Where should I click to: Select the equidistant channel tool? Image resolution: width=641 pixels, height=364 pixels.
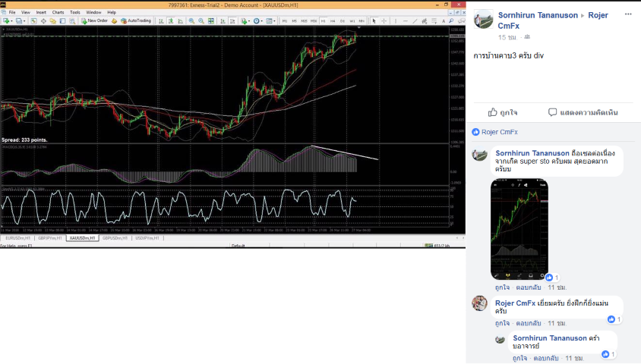click(x=425, y=20)
